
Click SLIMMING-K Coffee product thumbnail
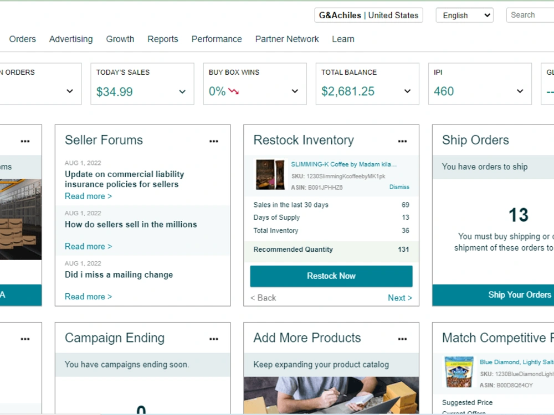point(270,175)
